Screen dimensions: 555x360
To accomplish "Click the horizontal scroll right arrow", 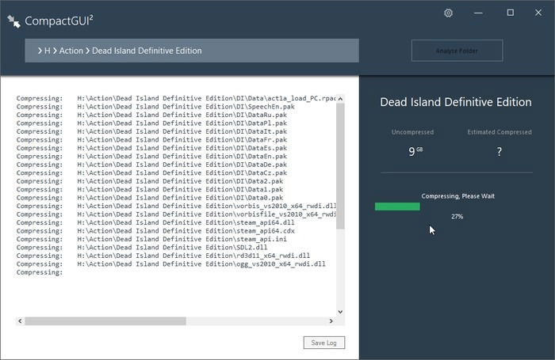I will point(331,320).
